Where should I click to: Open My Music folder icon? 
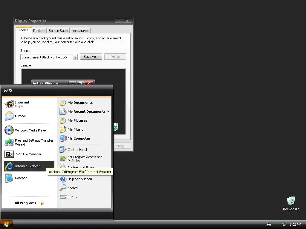pos(63,129)
